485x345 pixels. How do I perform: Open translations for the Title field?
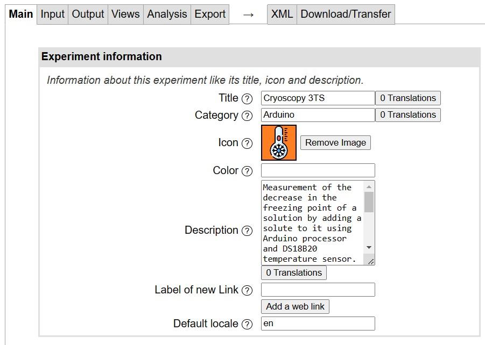click(x=407, y=98)
